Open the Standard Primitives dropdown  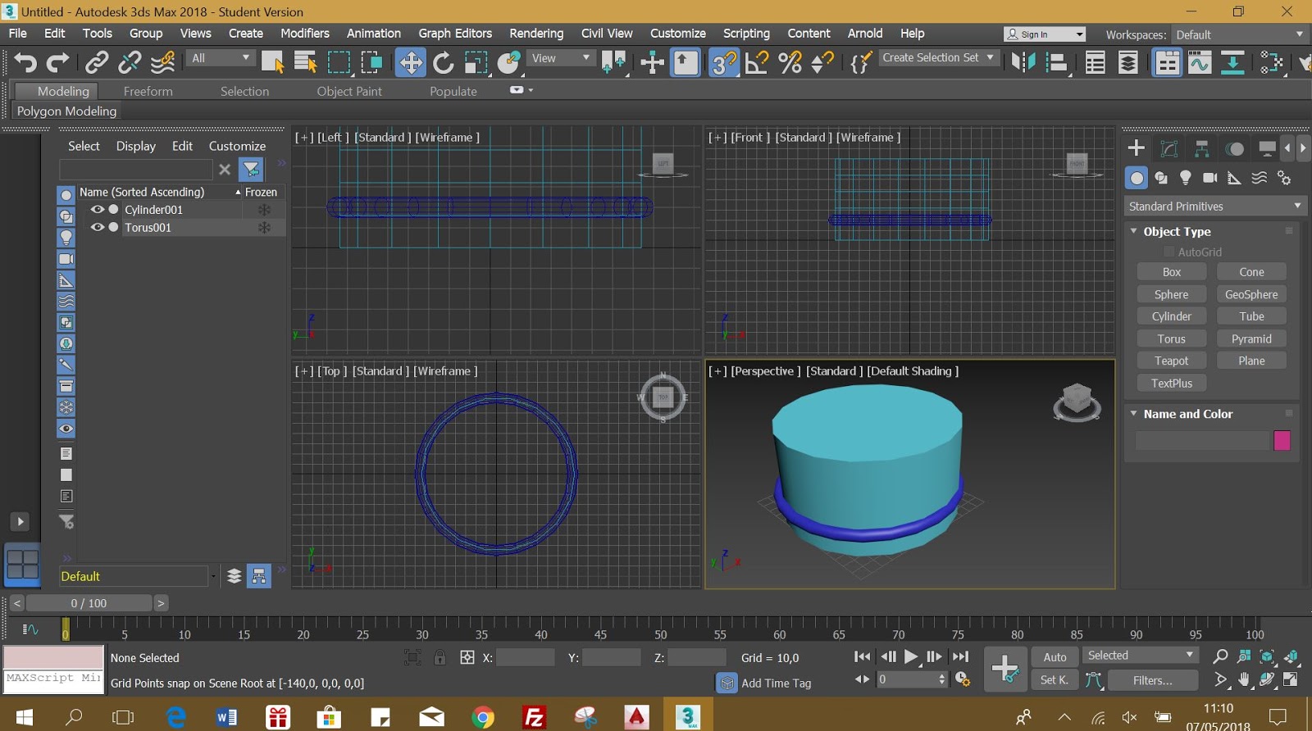pos(1214,207)
